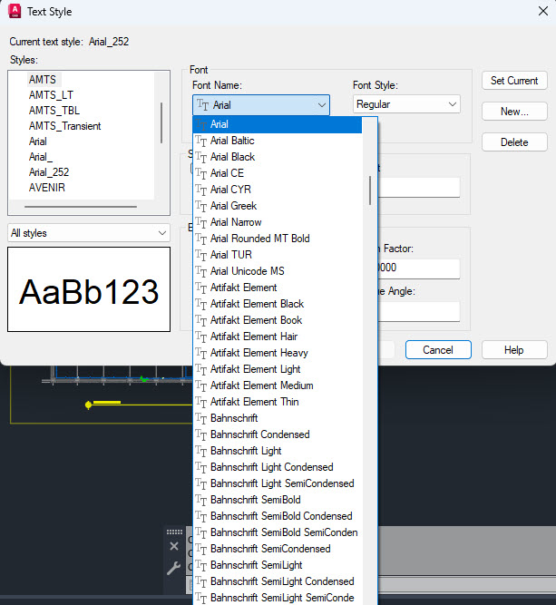This screenshot has width=556, height=605.
Task: Choose Artifakt Element Hair font
Action: 278,337
